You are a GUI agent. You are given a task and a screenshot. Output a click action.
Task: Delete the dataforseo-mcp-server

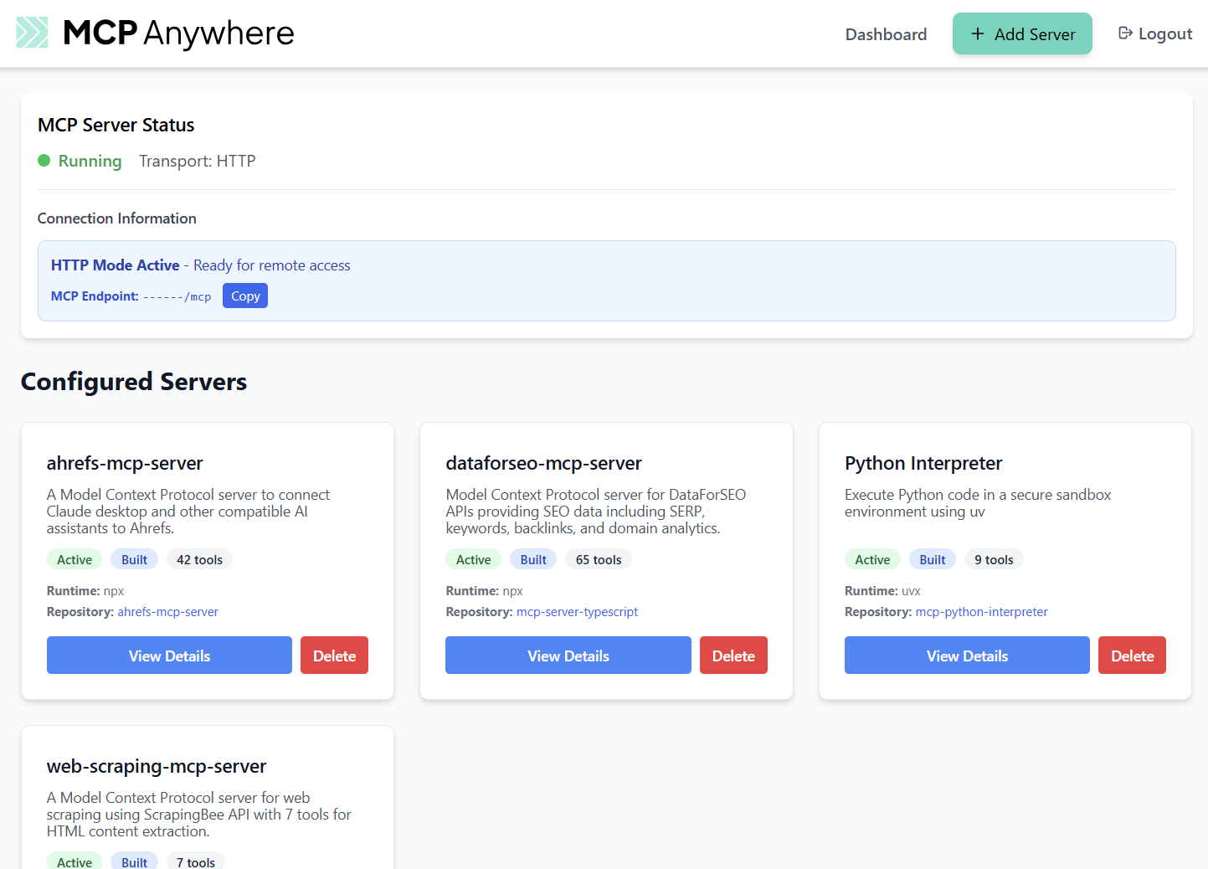pyautogui.click(x=733, y=656)
